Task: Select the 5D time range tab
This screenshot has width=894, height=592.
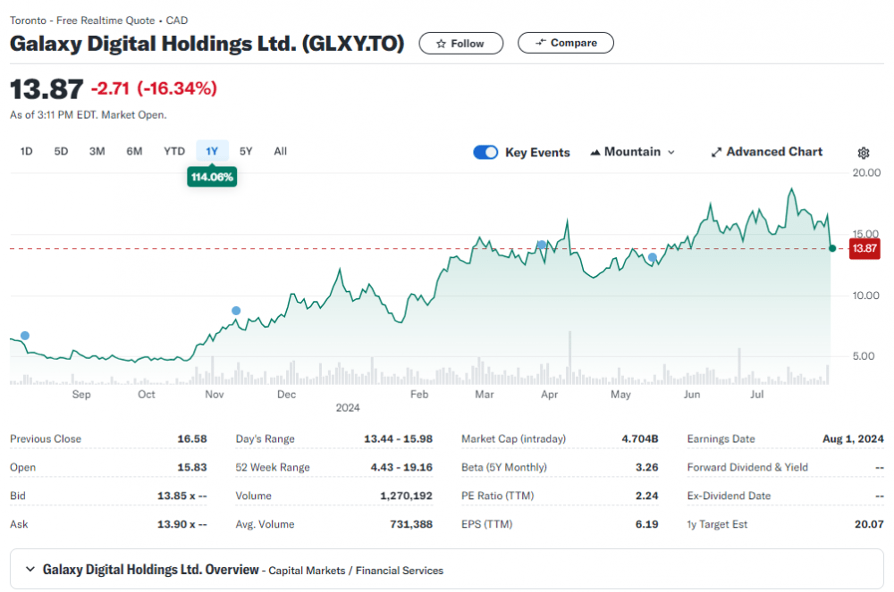Action: point(61,152)
